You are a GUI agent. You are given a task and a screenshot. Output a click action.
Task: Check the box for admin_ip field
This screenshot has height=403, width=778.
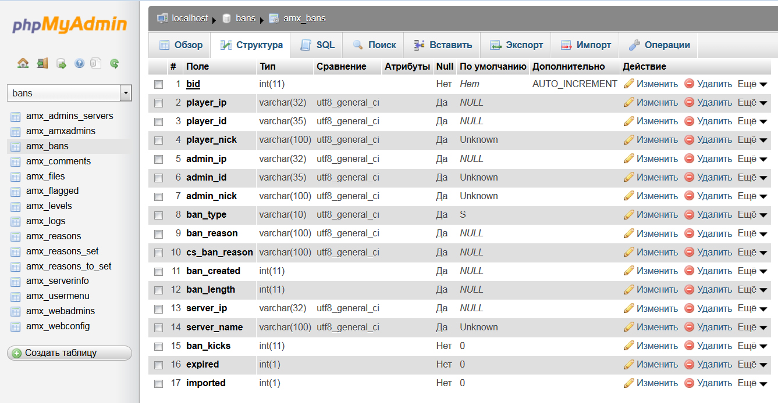click(158, 159)
